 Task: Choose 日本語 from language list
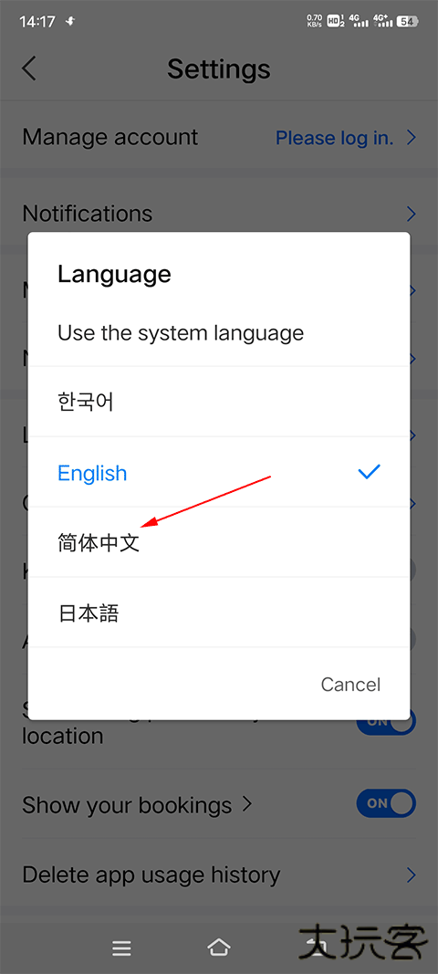[219, 613]
